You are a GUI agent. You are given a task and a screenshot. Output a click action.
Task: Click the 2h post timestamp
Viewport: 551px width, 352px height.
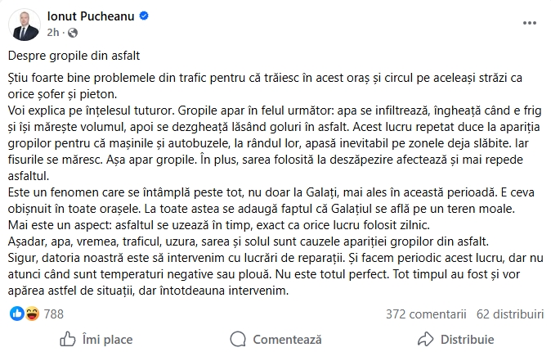pos(55,34)
